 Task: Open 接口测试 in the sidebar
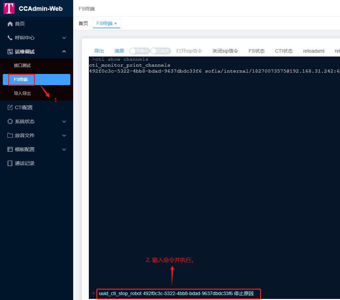[22, 66]
